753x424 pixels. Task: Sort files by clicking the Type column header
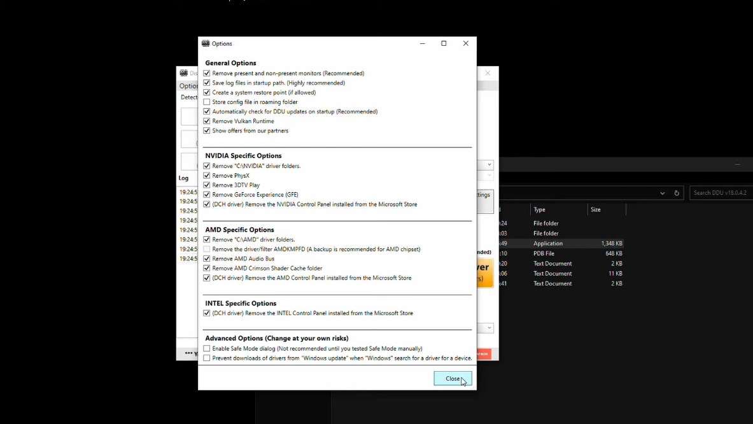tap(539, 209)
